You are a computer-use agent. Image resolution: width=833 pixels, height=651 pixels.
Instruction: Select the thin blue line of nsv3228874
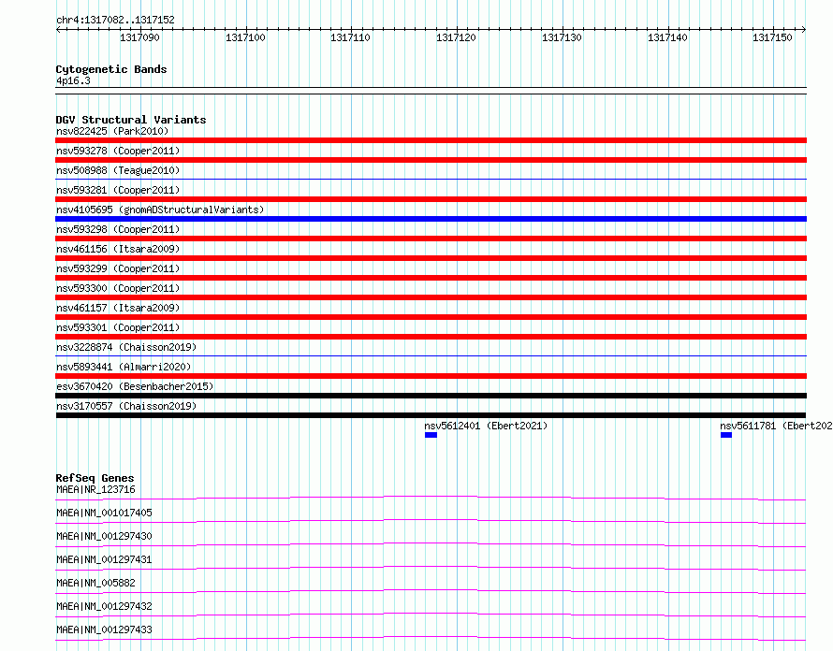431,355
